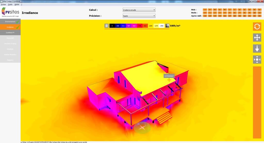Pause the irradiance animation
The width and height of the screenshot is (264, 143).
(106, 26)
